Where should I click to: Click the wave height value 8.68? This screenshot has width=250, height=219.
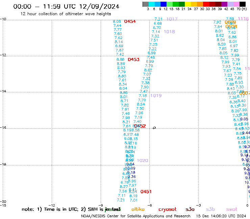click(120, 59)
